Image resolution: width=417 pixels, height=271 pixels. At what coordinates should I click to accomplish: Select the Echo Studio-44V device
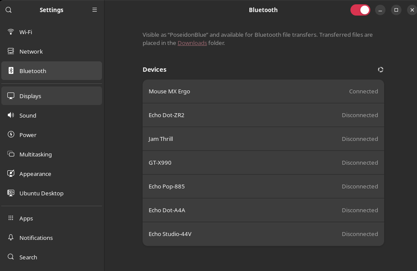263,234
